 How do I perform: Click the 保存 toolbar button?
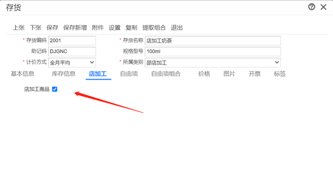[52, 28]
